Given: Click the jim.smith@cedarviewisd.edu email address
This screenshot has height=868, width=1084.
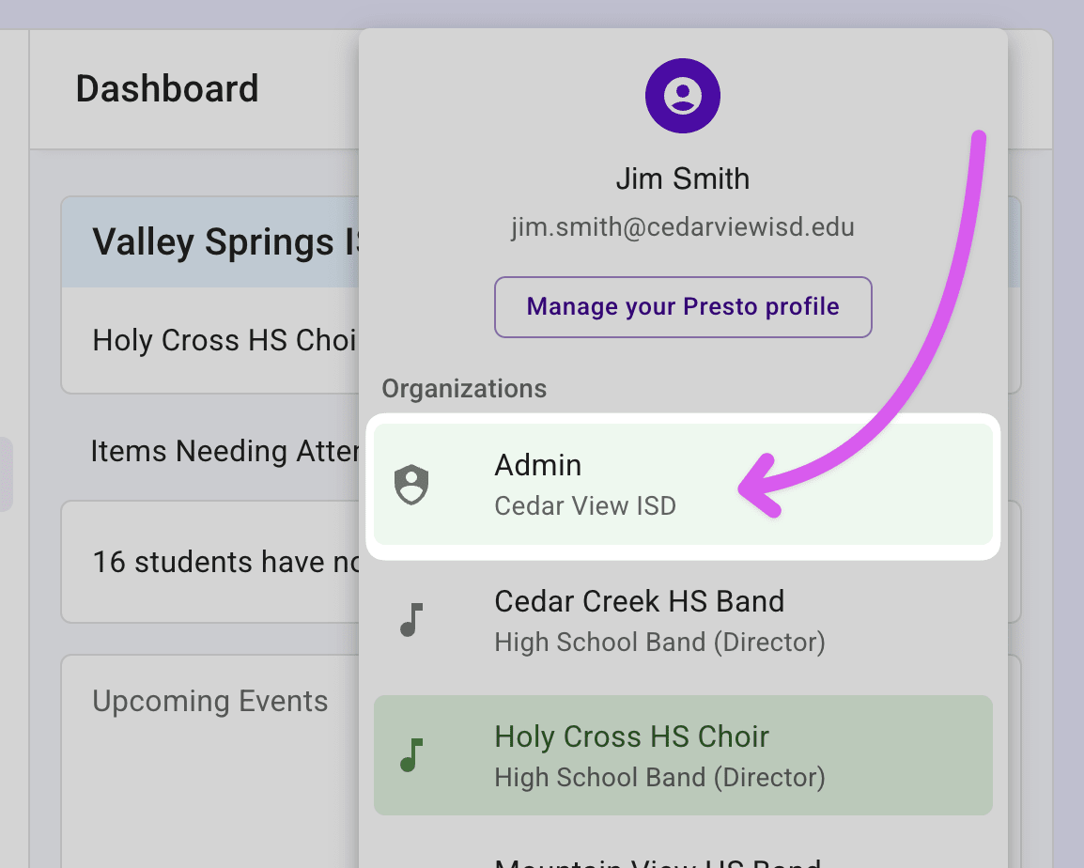Looking at the screenshot, I should point(683,227).
